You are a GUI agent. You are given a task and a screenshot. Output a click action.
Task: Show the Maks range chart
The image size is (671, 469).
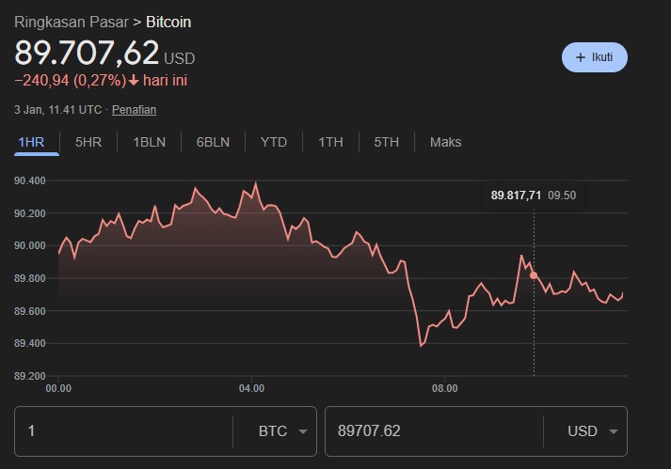[x=445, y=142]
